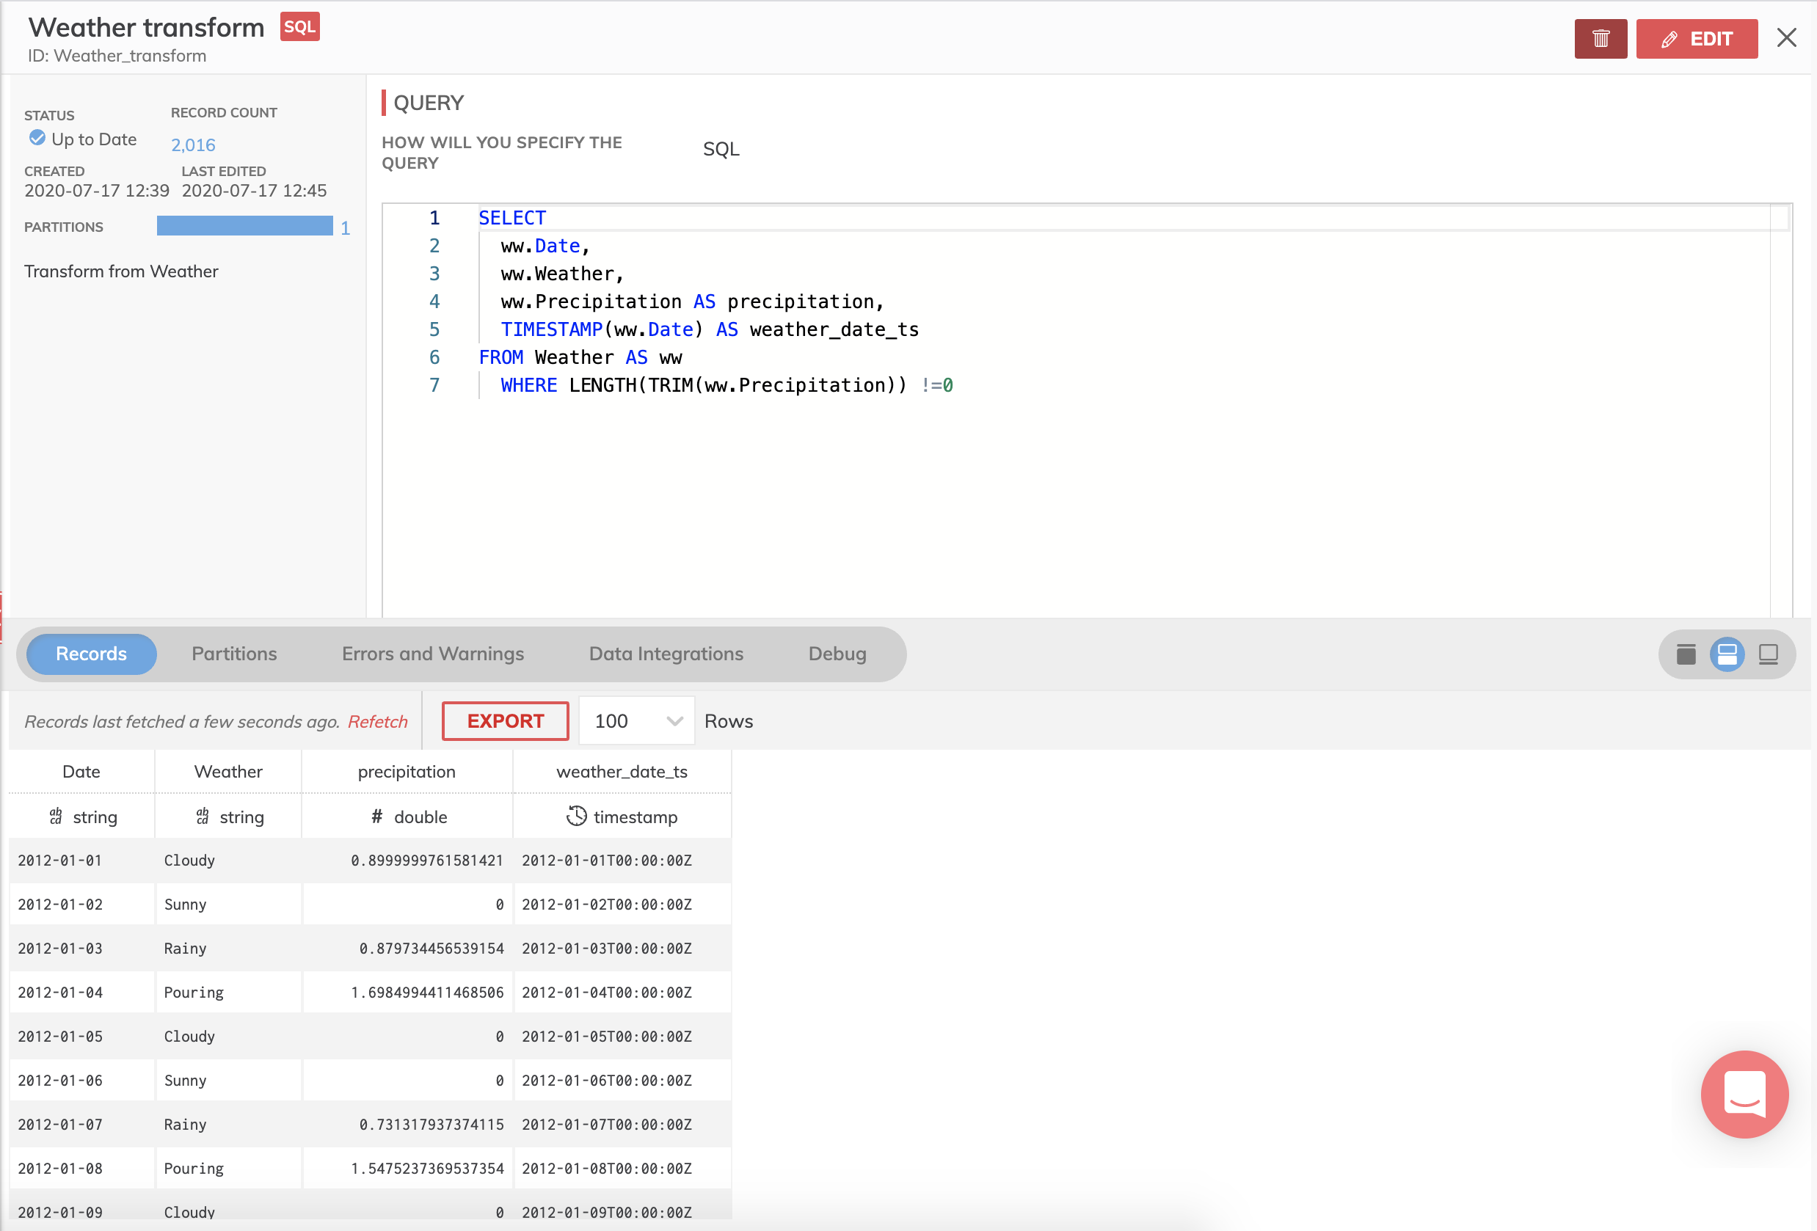Select the bottom panel layout icon

(x=1769, y=654)
